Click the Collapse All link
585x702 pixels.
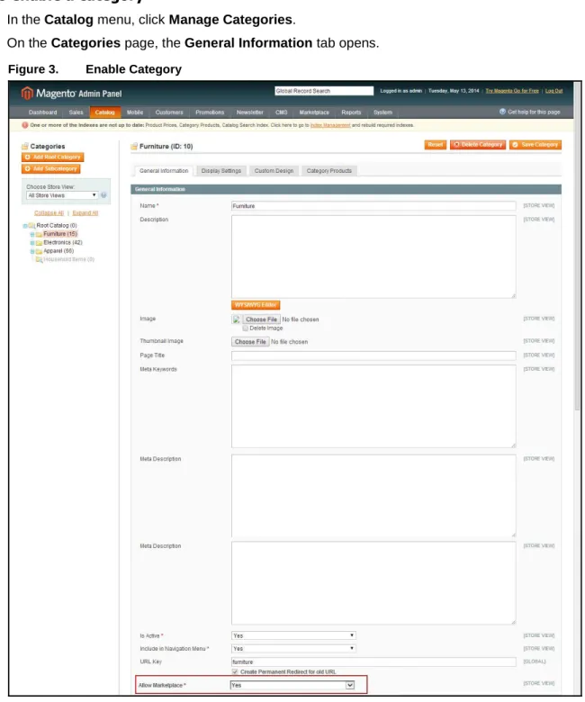click(49, 213)
